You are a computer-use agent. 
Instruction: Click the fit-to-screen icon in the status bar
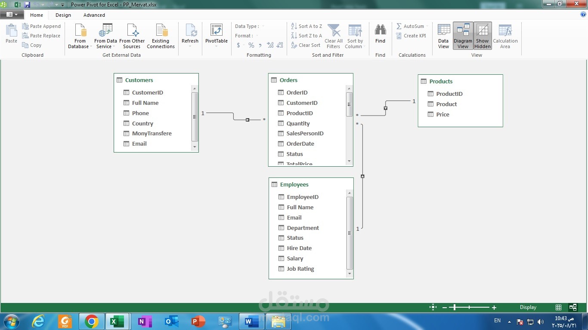coord(433,307)
